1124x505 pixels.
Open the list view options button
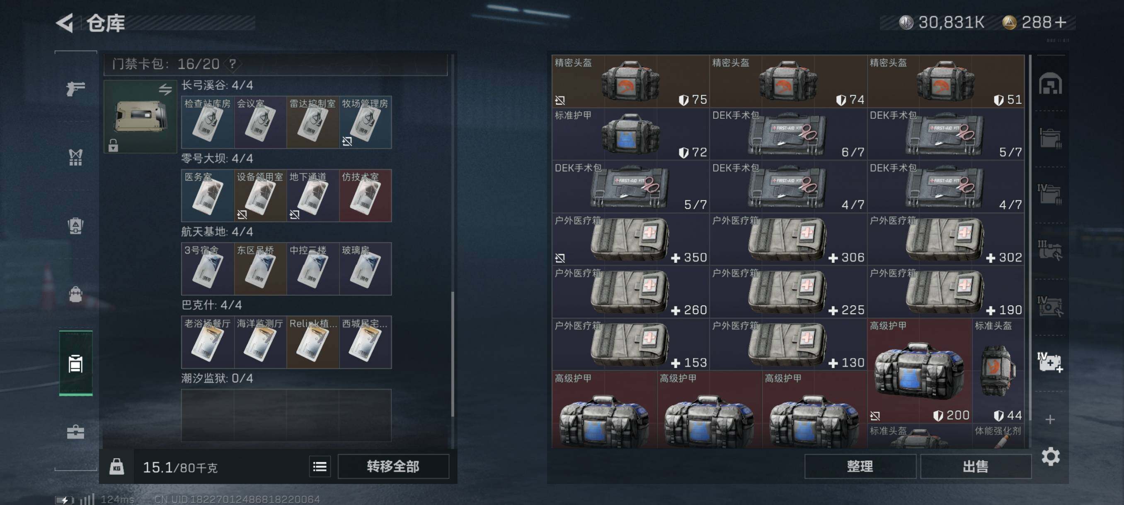pyautogui.click(x=320, y=467)
